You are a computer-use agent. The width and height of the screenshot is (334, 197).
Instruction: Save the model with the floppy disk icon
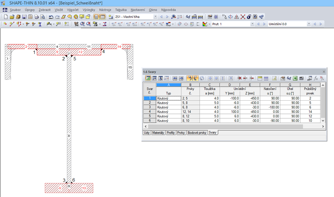tap(24, 17)
